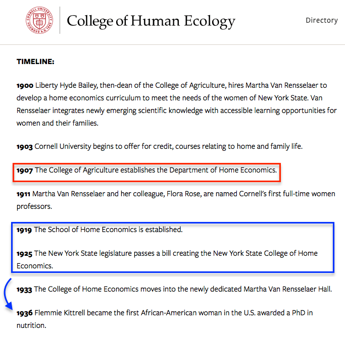Click the TIMELINE heading

pyautogui.click(x=35, y=62)
